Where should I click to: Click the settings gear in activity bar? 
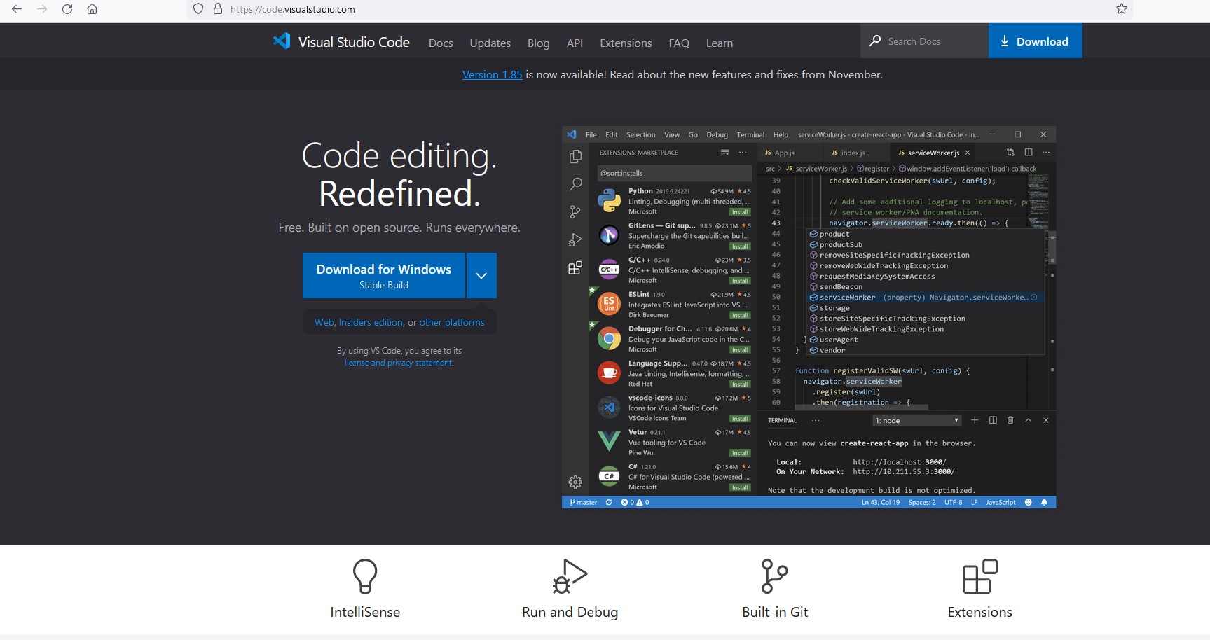pyautogui.click(x=575, y=482)
